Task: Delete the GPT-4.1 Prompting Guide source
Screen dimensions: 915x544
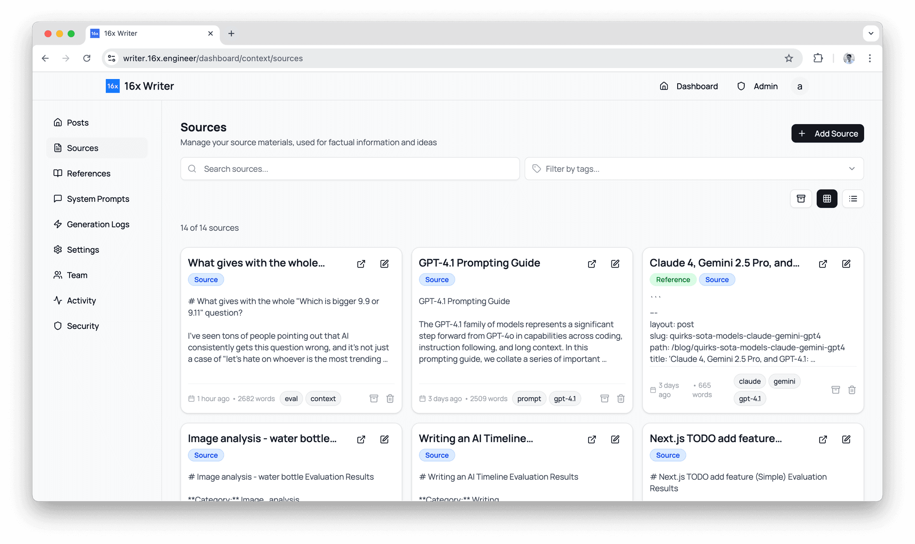Action: pos(621,398)
